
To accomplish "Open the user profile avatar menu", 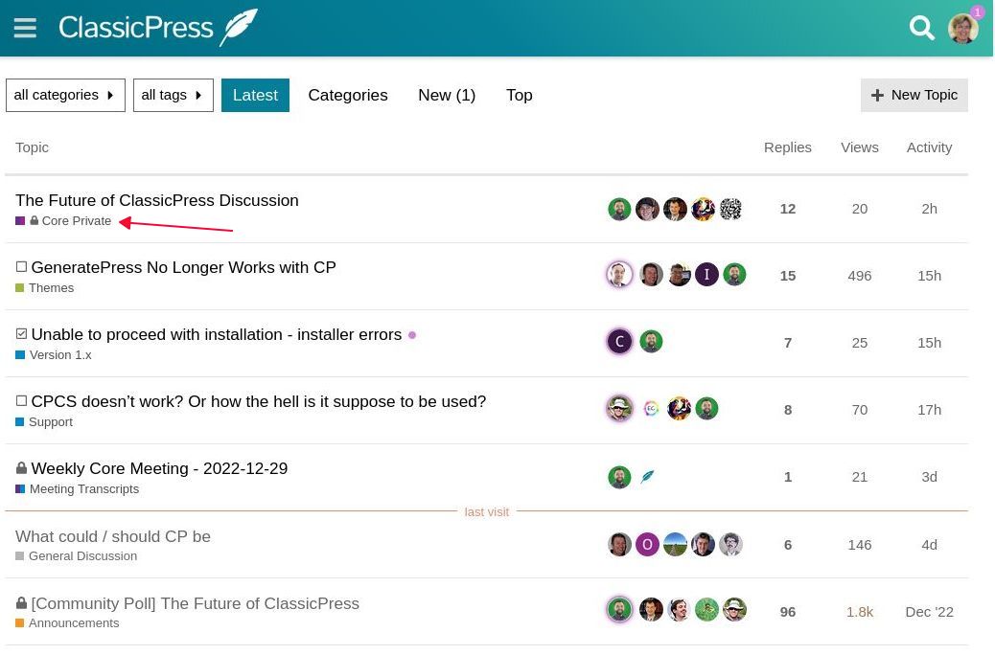I will point(962,29).
